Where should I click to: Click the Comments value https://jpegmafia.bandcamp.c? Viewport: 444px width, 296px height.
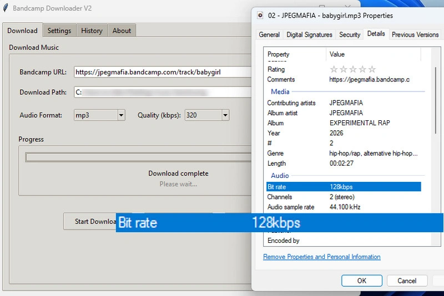[369, 79]
